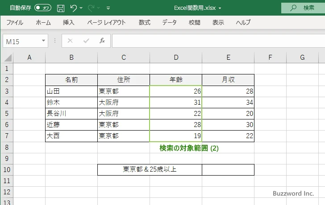Image resolution: width=325 pixels, height=205 pixels.
Task: Click the Insert Function fx icon
Action: click(x=102, y=41)
